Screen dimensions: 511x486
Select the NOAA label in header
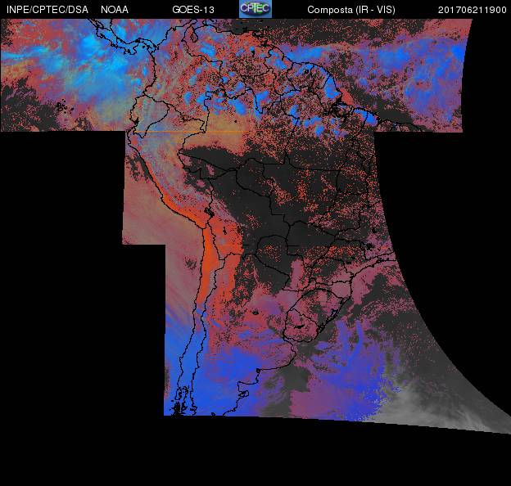click(x=115, y=10)
